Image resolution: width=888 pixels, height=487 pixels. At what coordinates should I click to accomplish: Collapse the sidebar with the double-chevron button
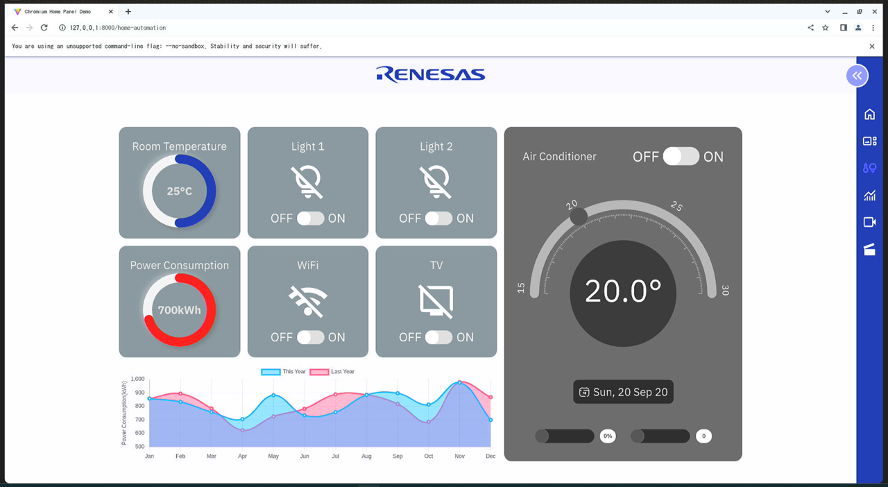(x=857, y=76)
